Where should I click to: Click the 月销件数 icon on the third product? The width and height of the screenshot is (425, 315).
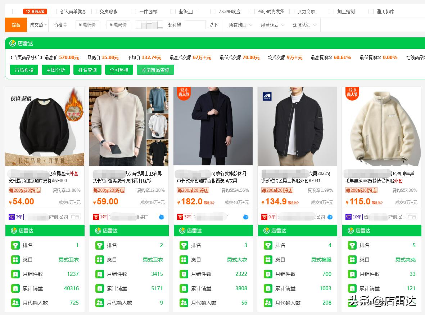click(184, 274)
